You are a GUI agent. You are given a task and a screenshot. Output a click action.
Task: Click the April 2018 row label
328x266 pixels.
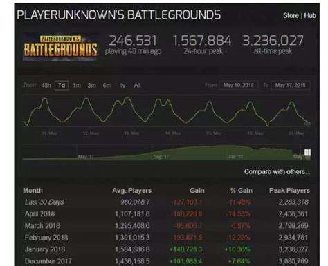click(x=39, y=214)
